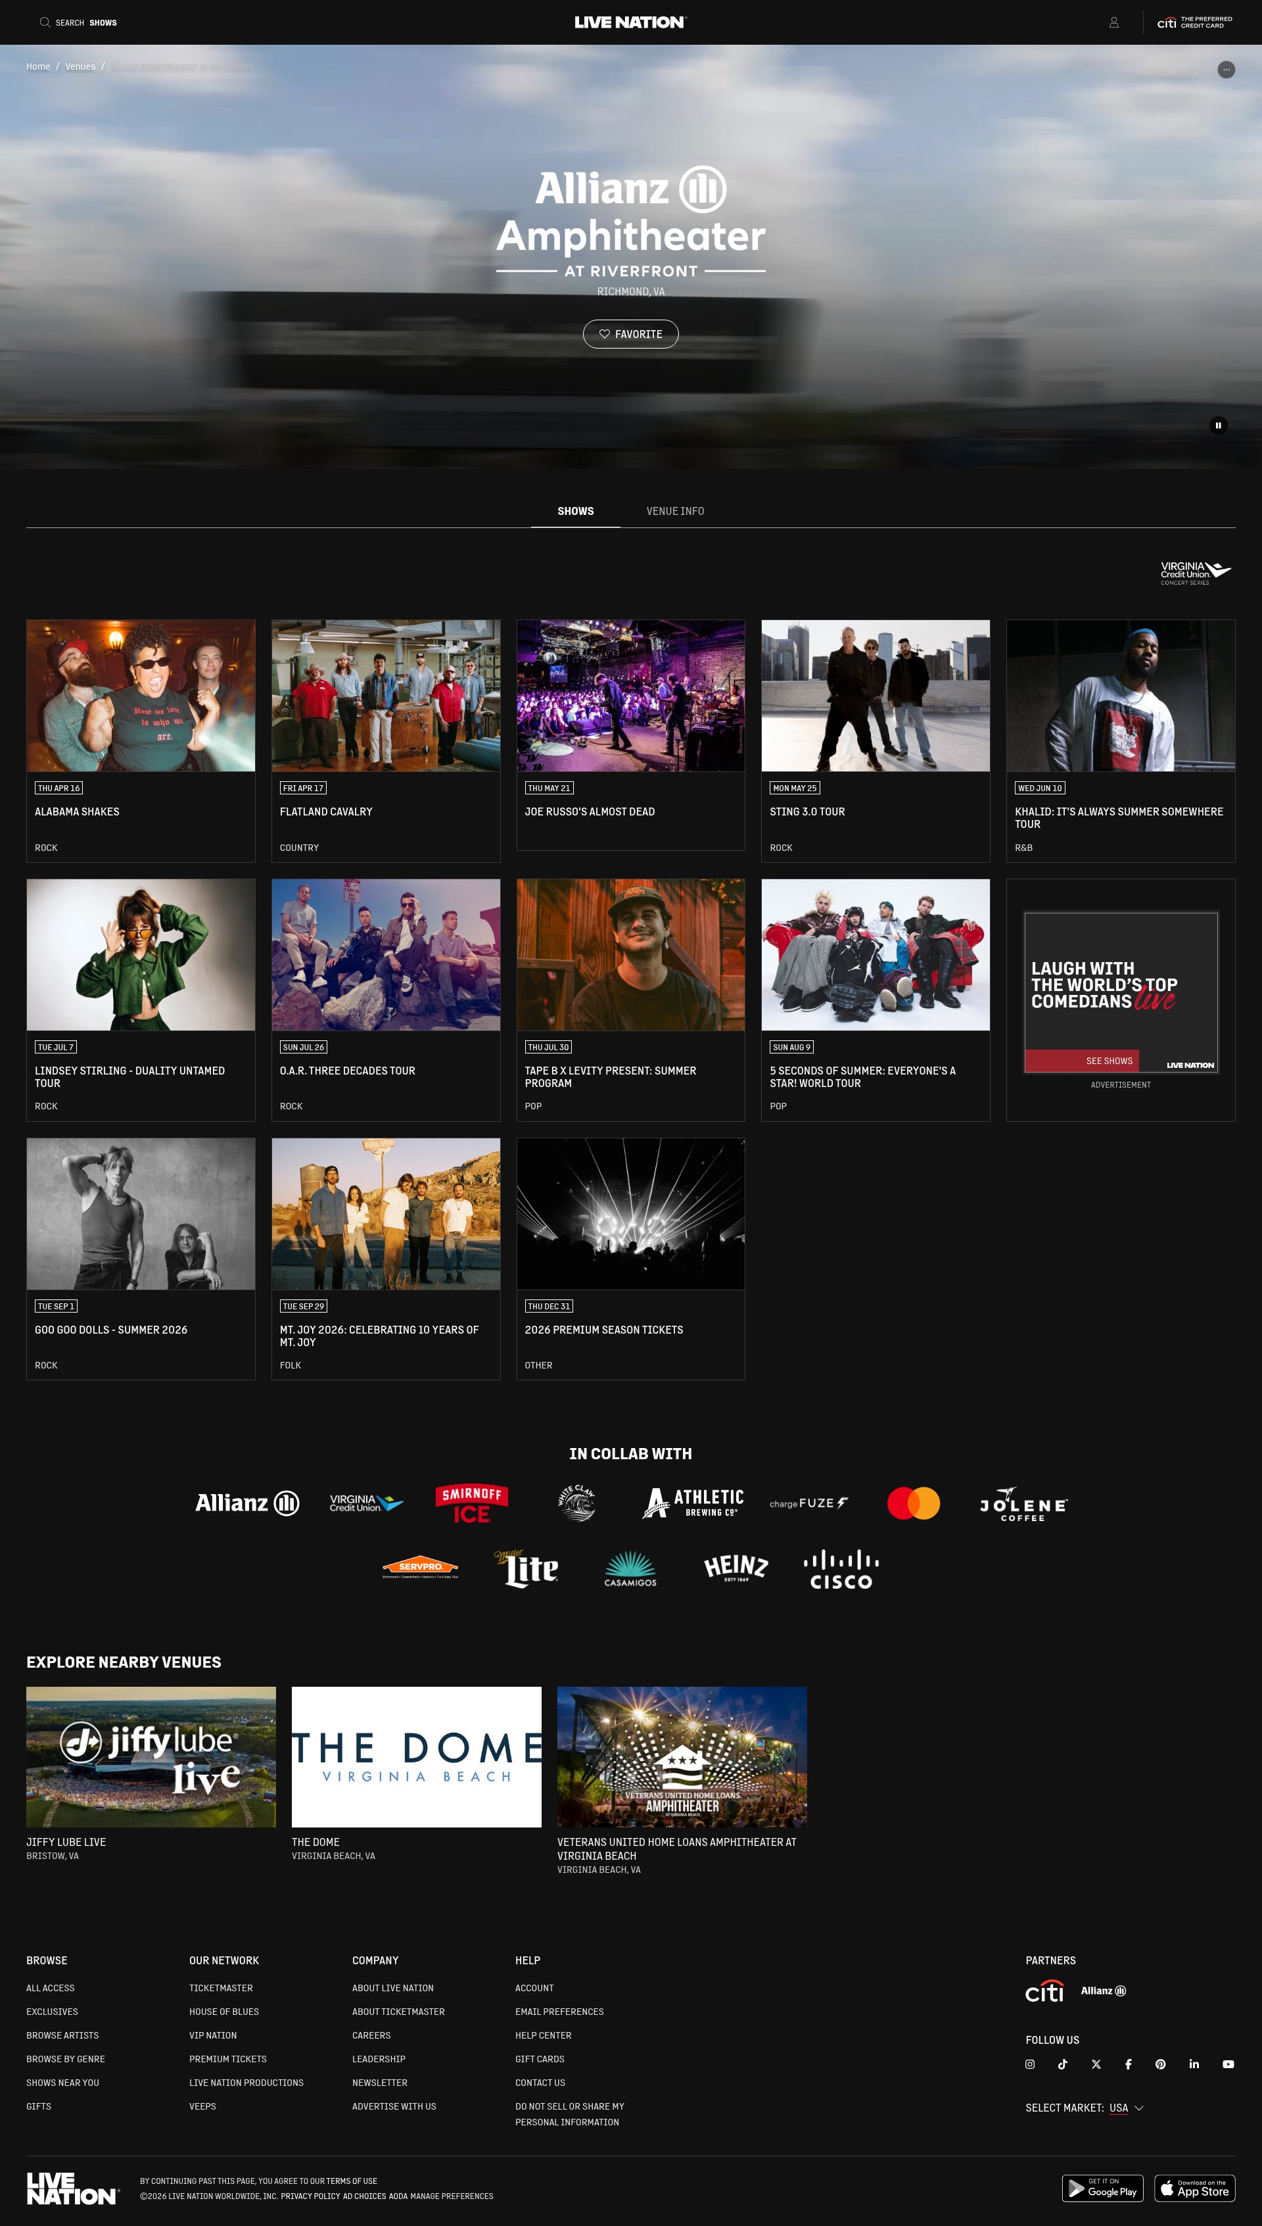Go to Home in the breadcrumb
This screenshot has height=2226, width=1262.
coord(38,67)
